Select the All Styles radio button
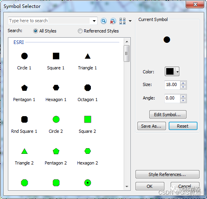 tap(36, 31)
